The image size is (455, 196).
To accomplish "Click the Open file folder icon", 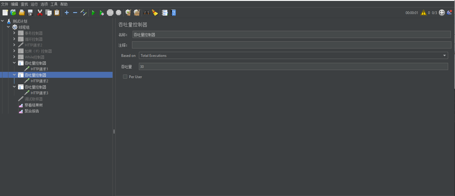I will click(22, 13).
